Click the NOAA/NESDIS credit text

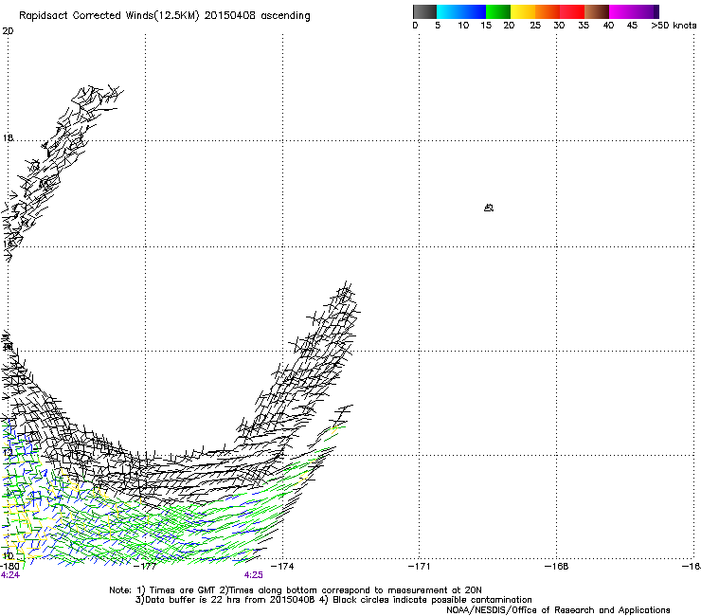[x=558, y=610]
